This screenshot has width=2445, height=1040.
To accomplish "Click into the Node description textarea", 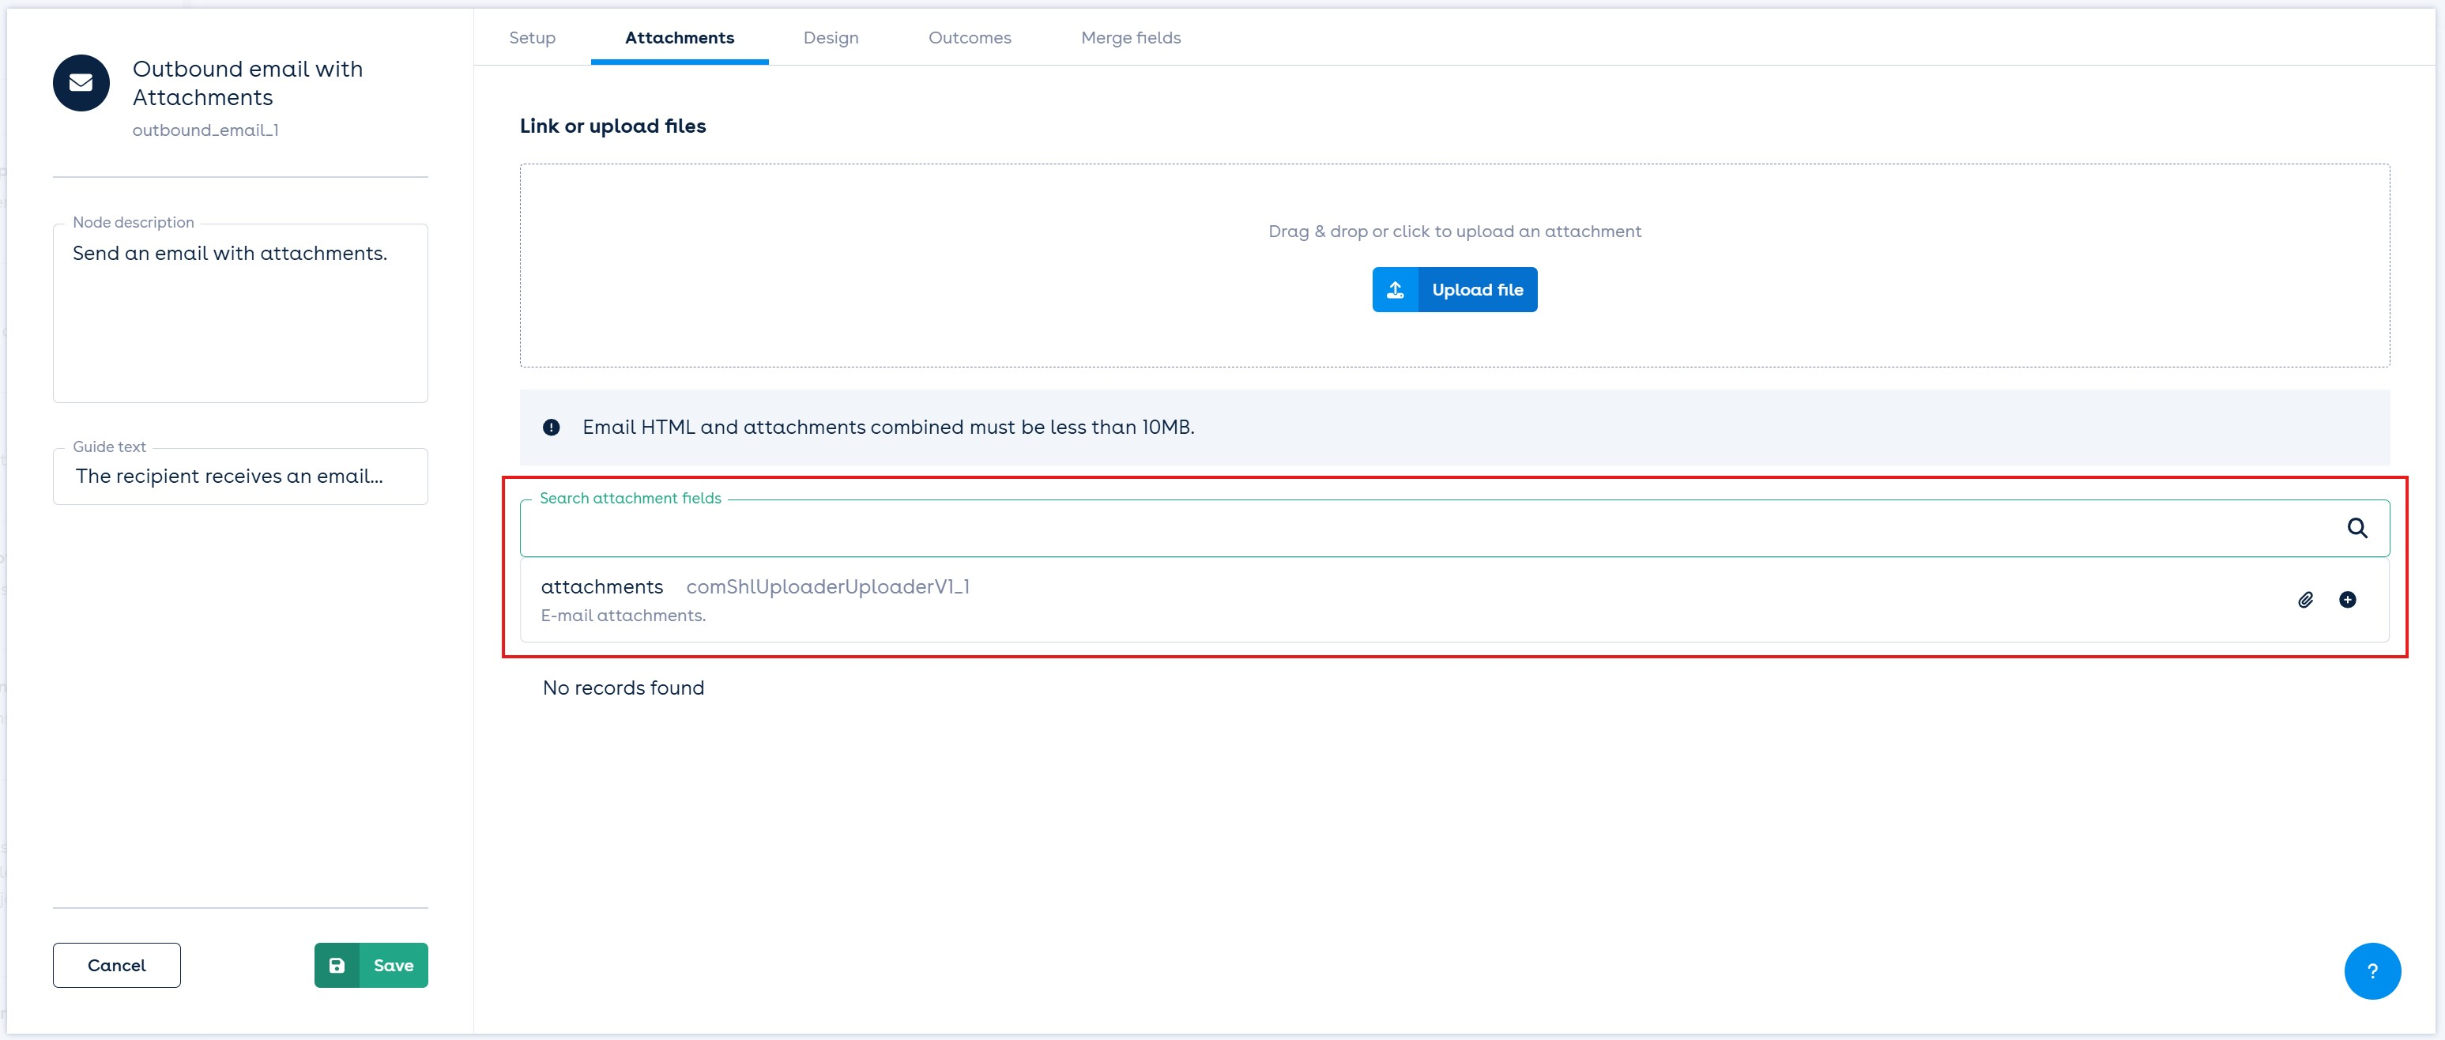I will tap(240, 313).
